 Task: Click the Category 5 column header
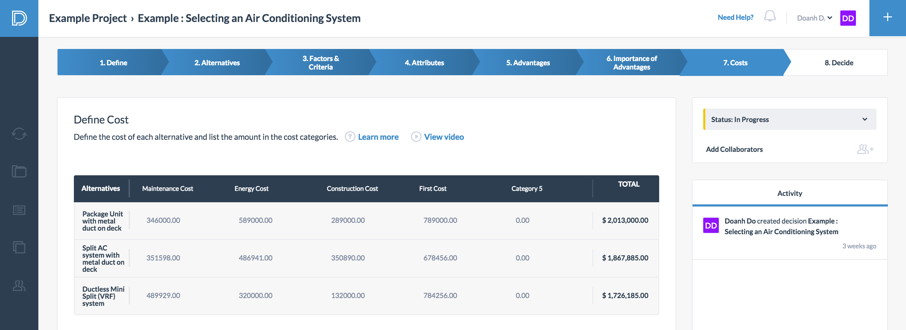pos(527,189)
